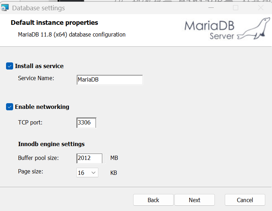Click the 'Default instance properties' heading
Screen dimensions: 272x211
point(54,23)
